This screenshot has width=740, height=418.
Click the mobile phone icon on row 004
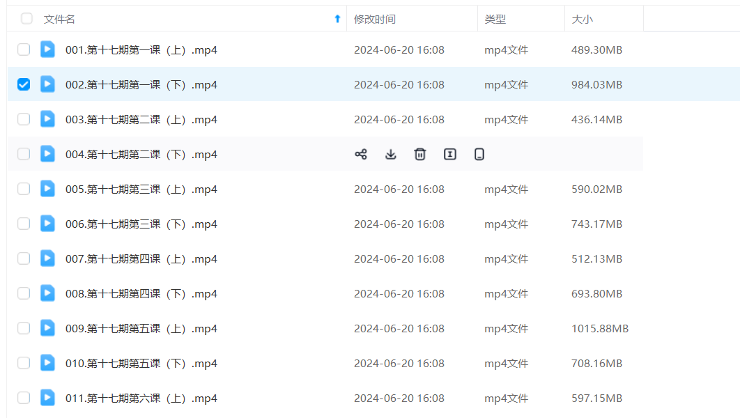tap(479, 155)
